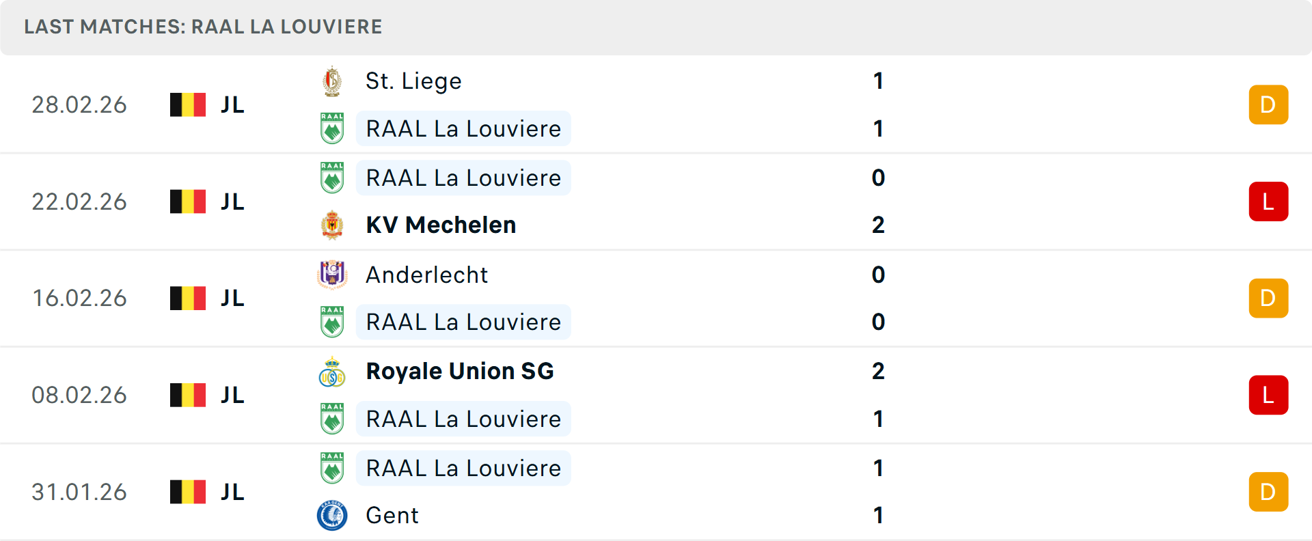
Task: Open the Royale Union SG team link
Action: [459, 372]
